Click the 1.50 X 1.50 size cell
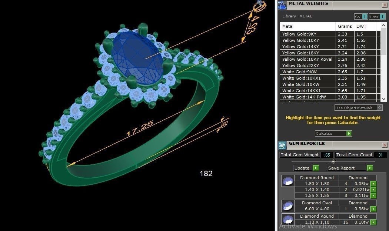The height and width of the screenshot is (231, 389). 317,184
